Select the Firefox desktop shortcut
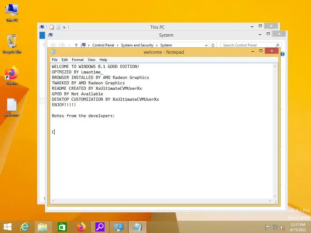The width and height of the screenshot is (311, 233). pyautogui.click(x=12, y=76)
